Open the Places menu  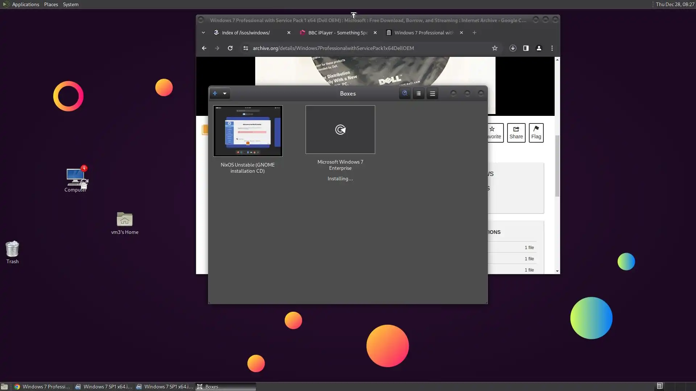(51, 4)
